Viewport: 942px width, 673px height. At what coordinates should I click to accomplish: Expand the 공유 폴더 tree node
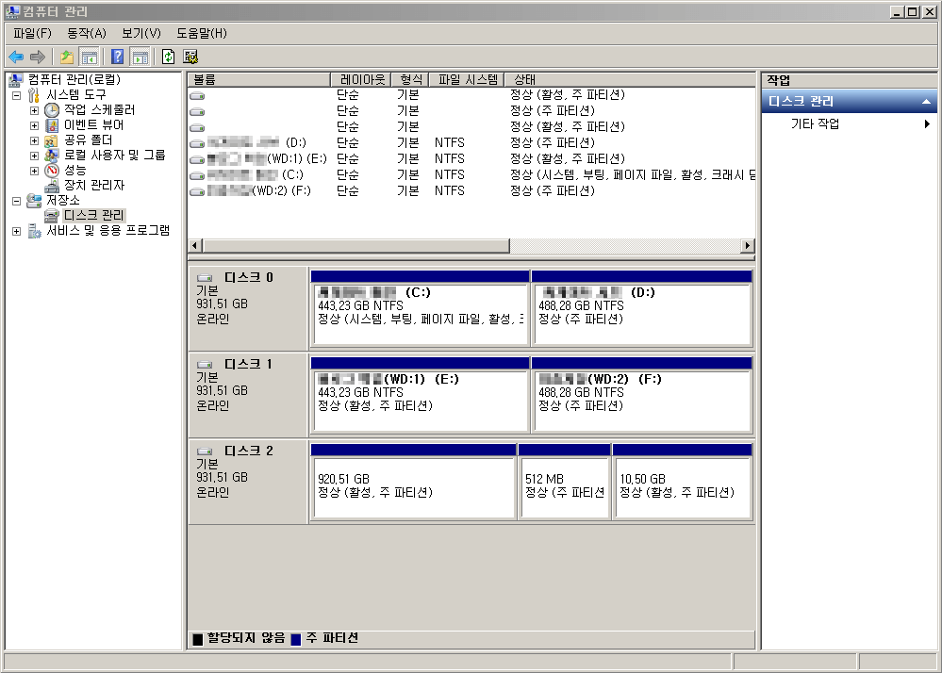34,140
